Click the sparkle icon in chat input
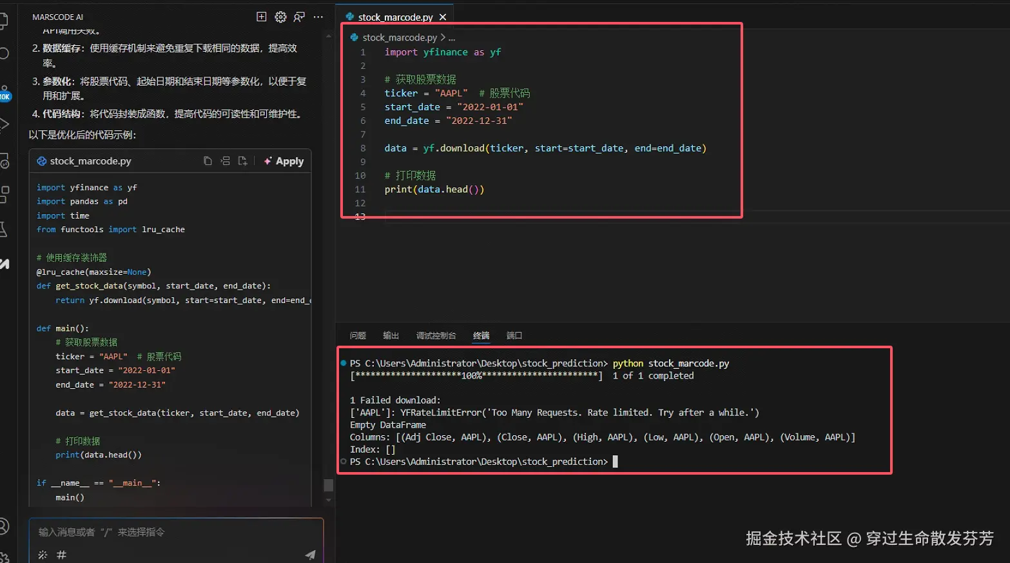 click(x=43, y=555)
